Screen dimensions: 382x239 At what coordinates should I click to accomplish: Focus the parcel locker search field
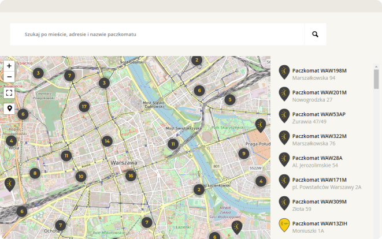coord(157,34)
